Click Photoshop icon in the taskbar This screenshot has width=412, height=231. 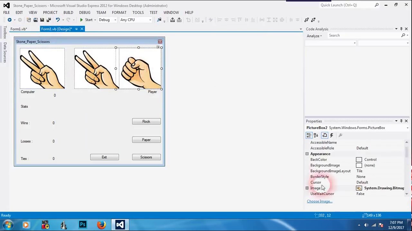[x=83, y=225]
